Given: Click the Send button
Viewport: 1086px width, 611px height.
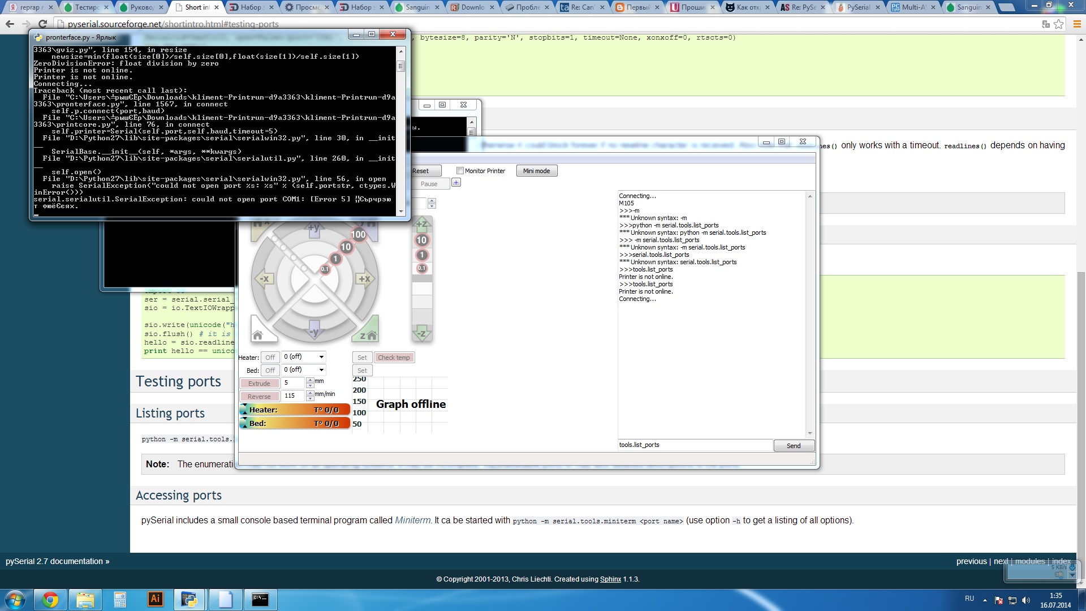Looking at the screenshot, I should 794,446.
